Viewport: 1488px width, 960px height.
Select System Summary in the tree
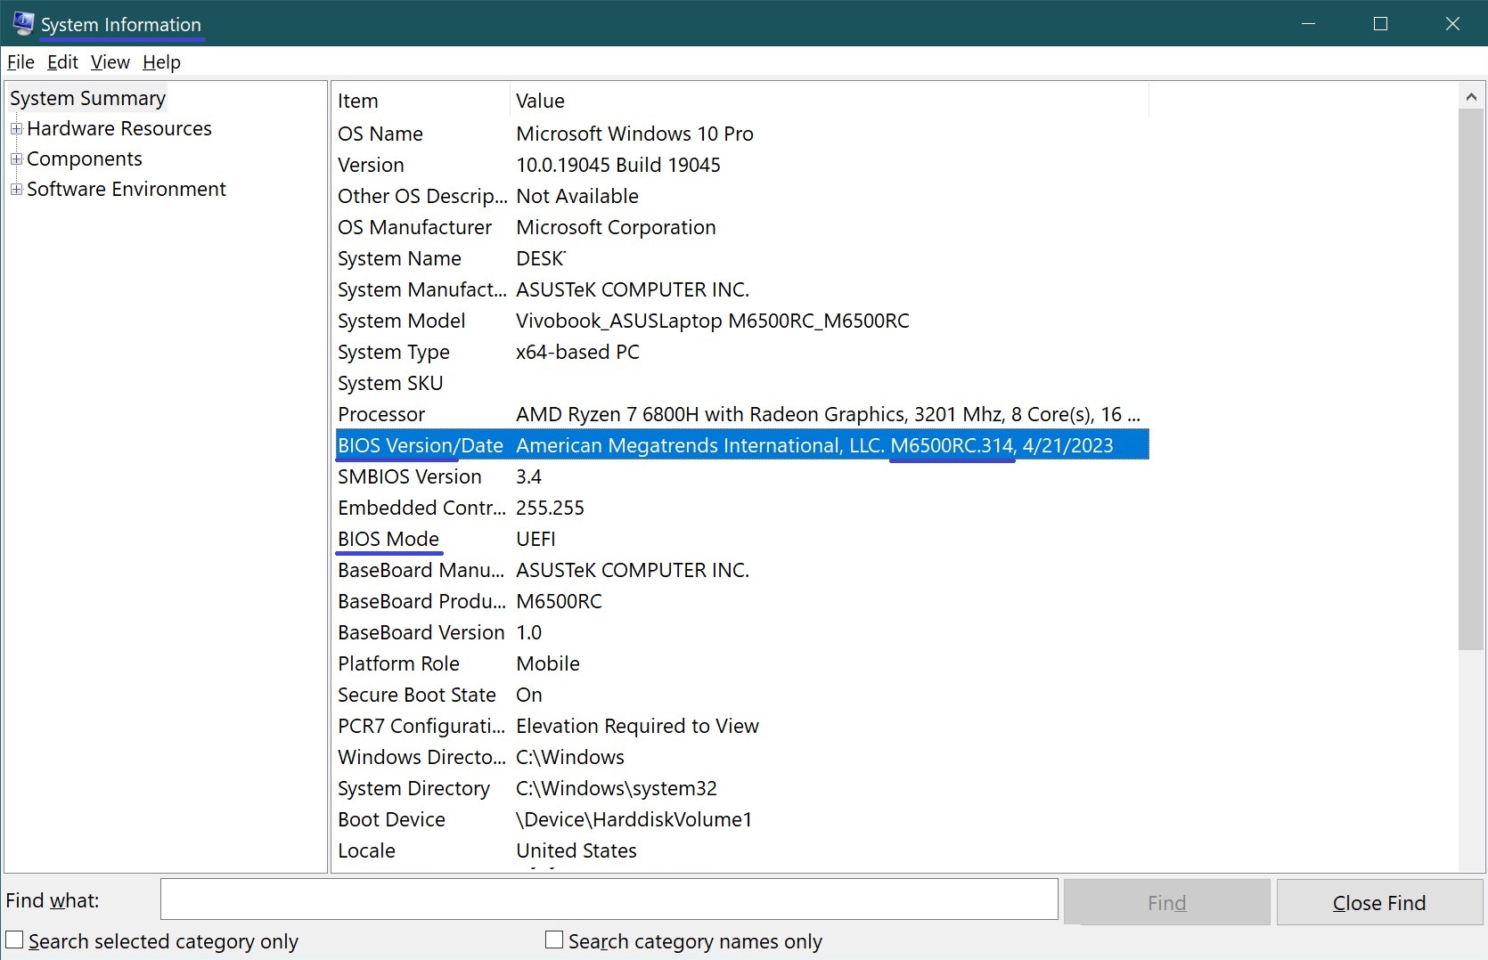click(87, 98)
